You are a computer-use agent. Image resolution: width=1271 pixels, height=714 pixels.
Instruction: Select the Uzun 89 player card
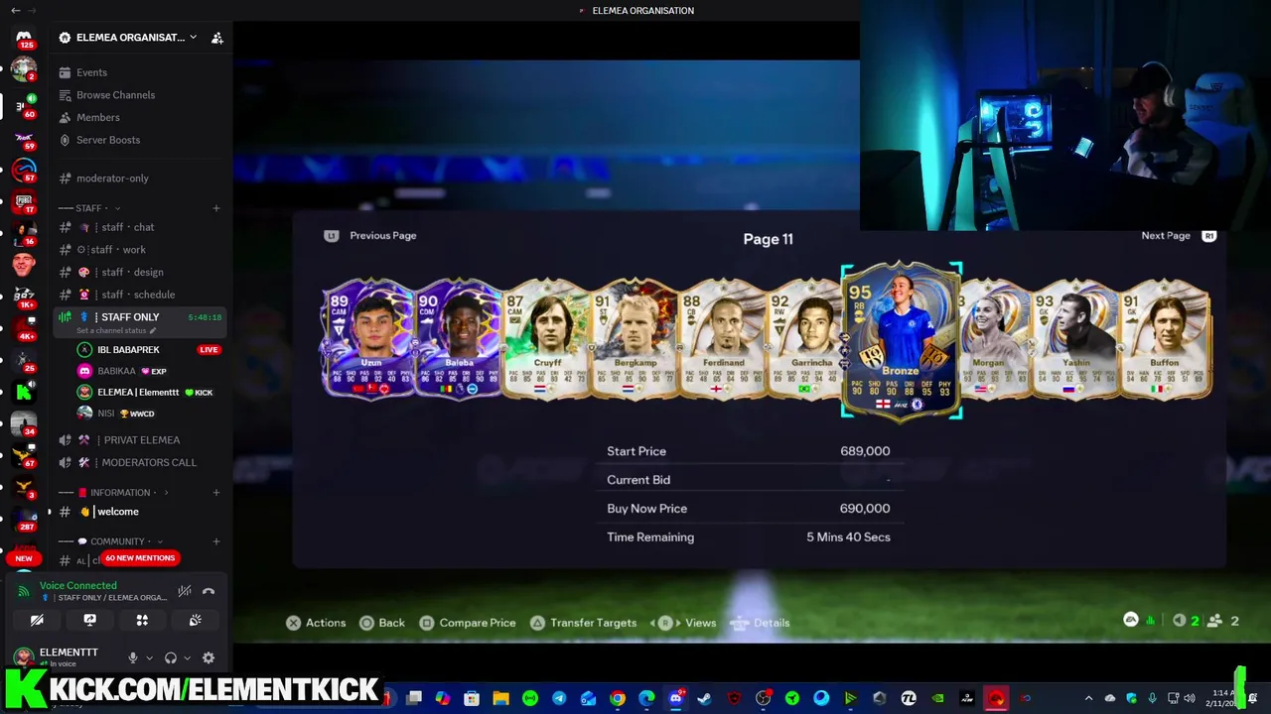pyautogui.click(x=368, y=339)
